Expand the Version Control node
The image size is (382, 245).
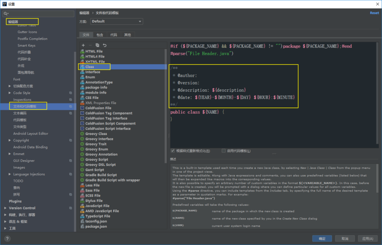(x=5, y=208)
